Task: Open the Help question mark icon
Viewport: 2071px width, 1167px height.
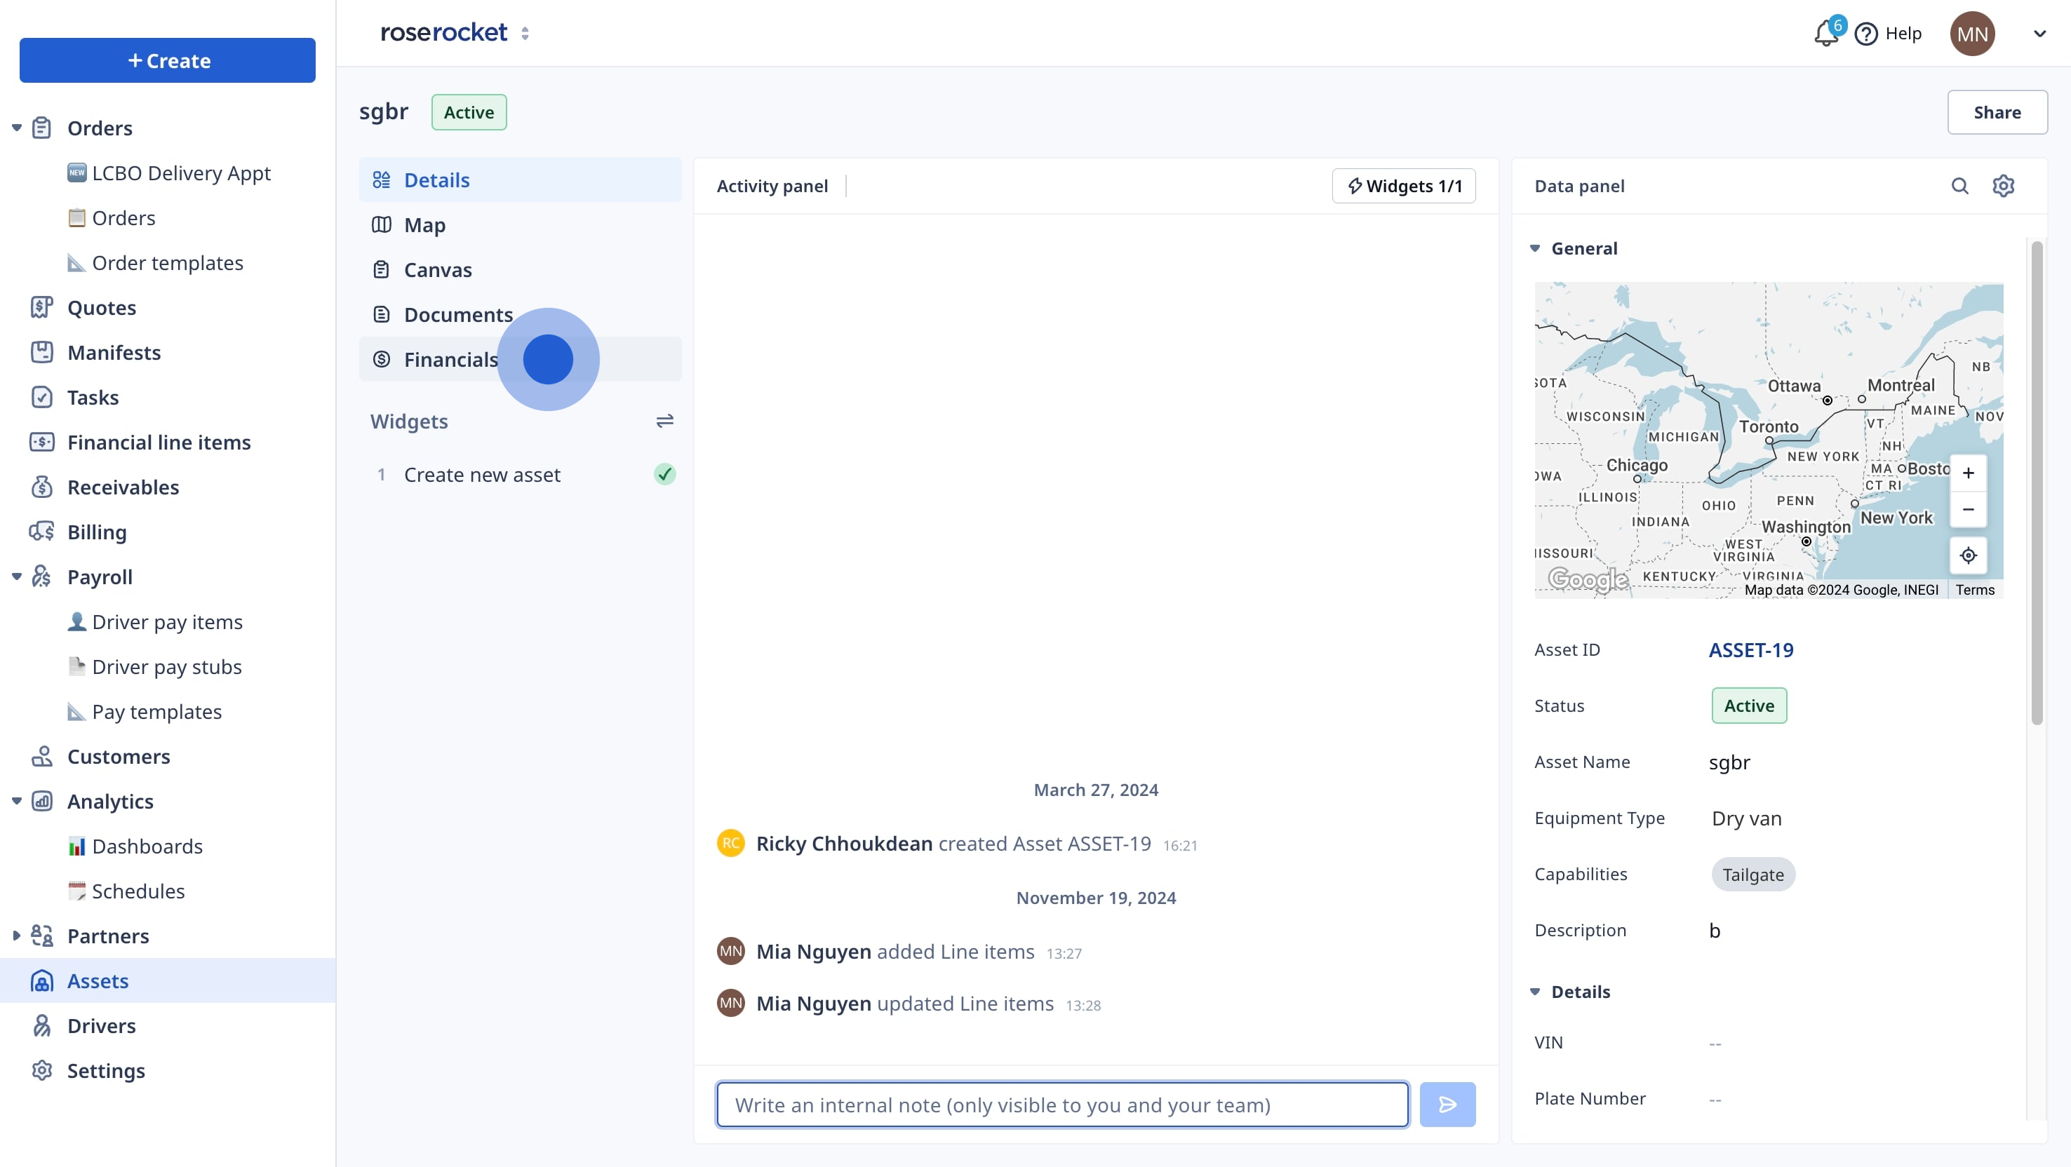Action: tap(1865, 34)
